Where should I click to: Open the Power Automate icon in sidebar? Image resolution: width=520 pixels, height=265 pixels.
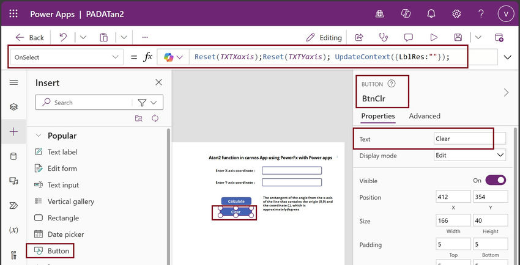(x=13, y=206)
